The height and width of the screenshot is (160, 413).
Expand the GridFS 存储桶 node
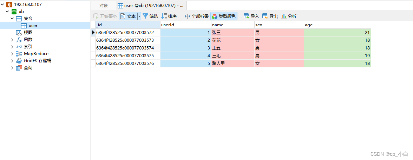[x=12, y=60]
